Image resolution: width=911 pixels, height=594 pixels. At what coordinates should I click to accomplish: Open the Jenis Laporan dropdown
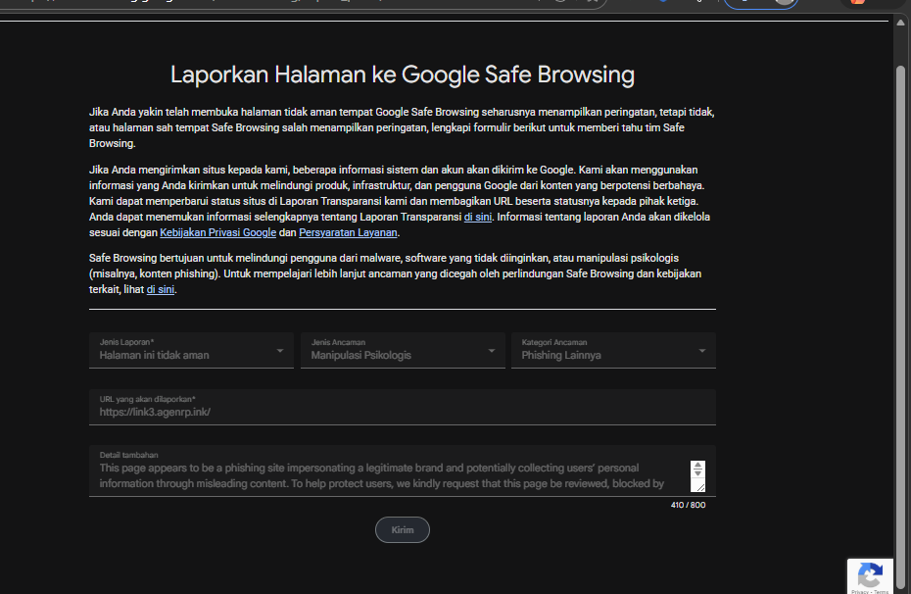pyautogui.click(x=191, y=350)
